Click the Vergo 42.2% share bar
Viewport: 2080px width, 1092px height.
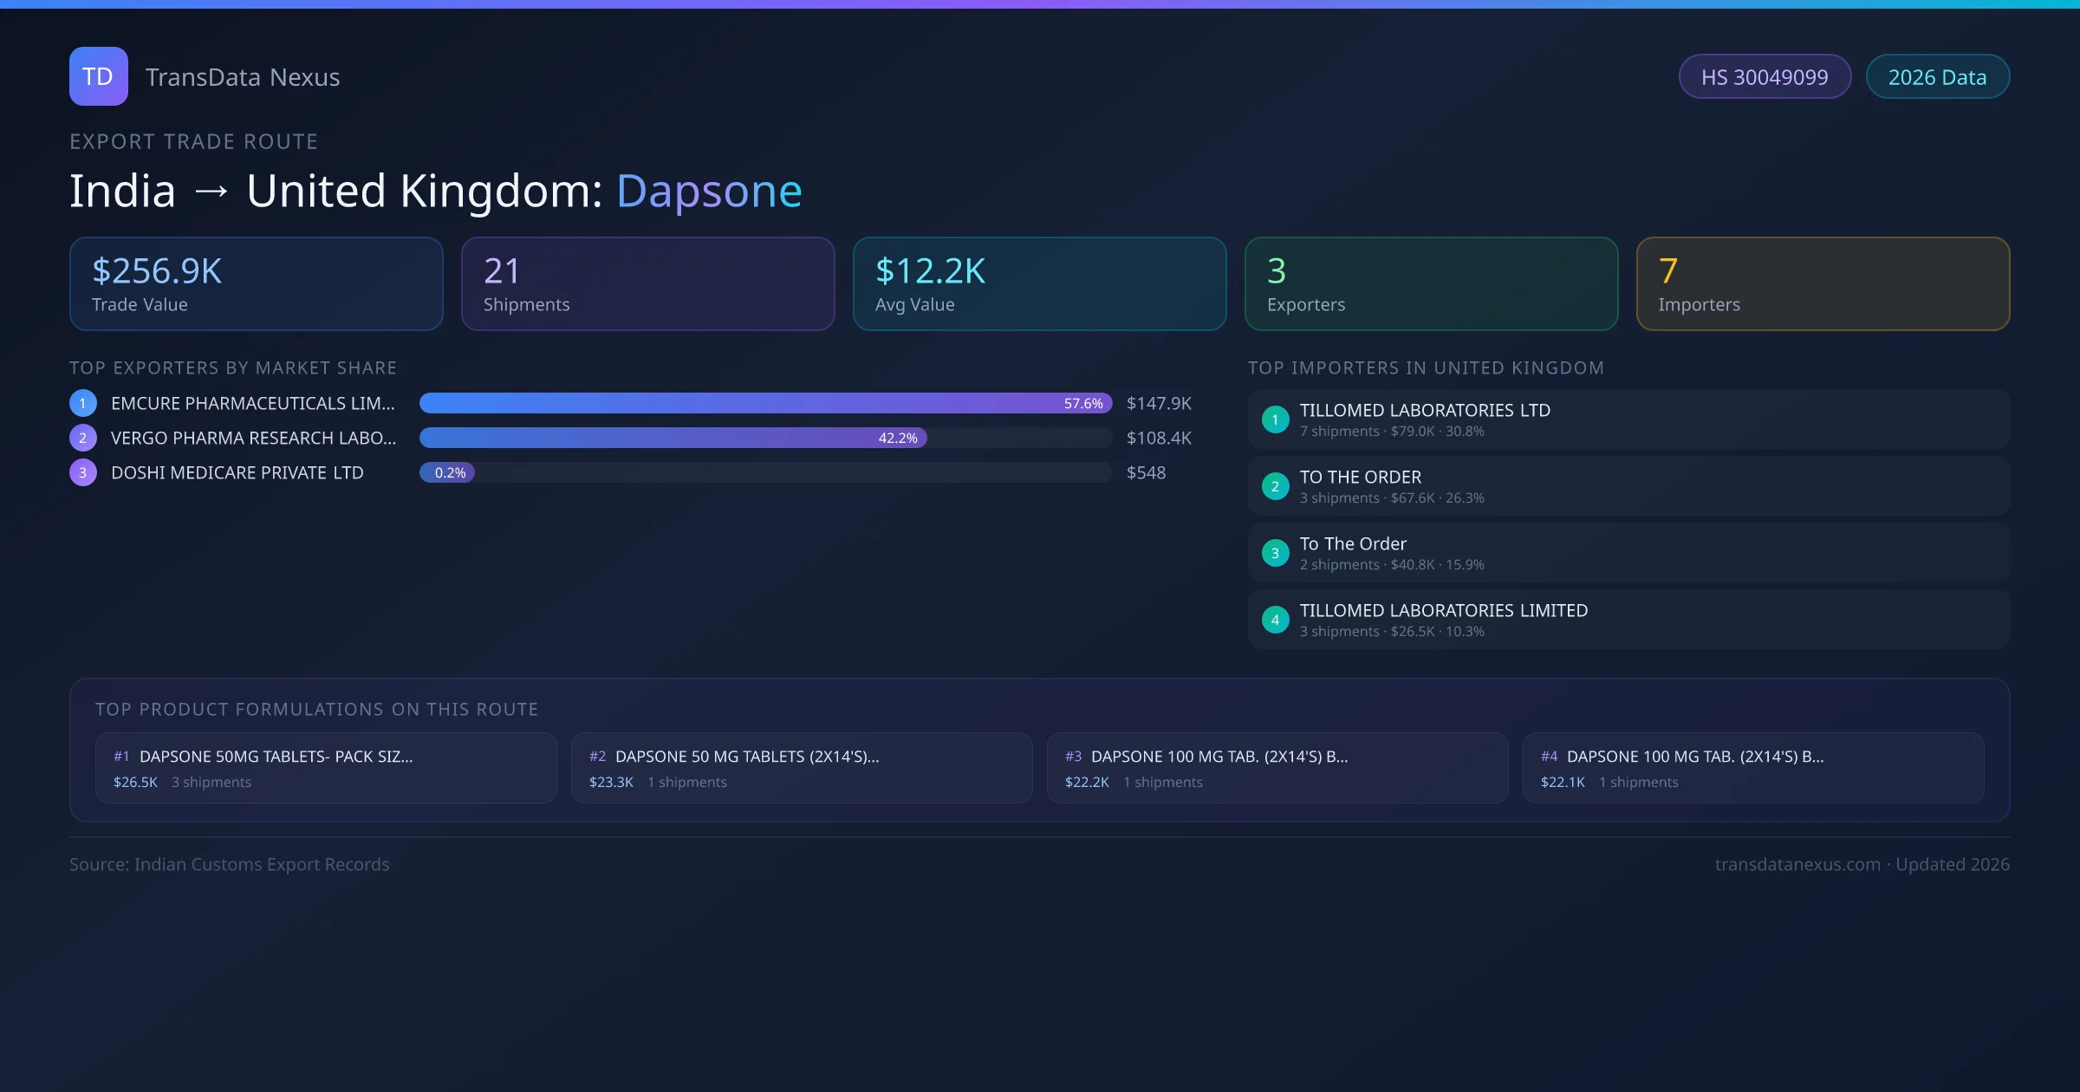673,438
